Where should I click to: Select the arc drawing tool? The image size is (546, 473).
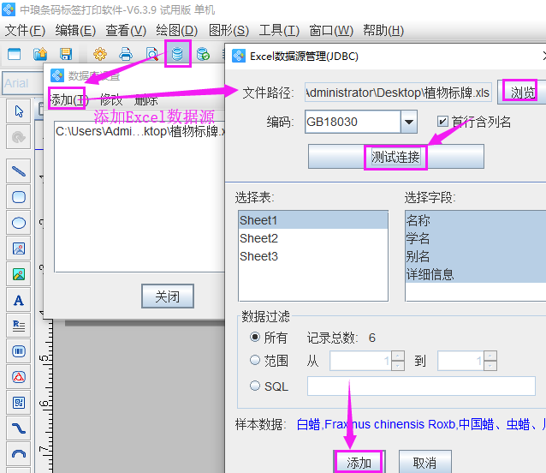coord(19,454)
